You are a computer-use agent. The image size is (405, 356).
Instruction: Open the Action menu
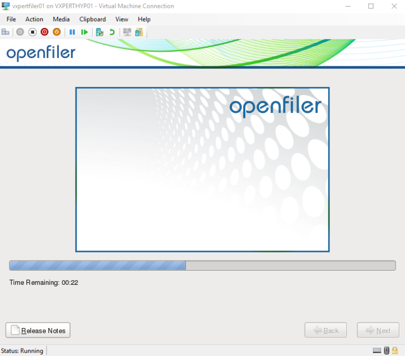point(34,20)
